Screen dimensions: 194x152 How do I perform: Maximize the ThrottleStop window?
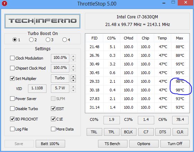point(173,2)
